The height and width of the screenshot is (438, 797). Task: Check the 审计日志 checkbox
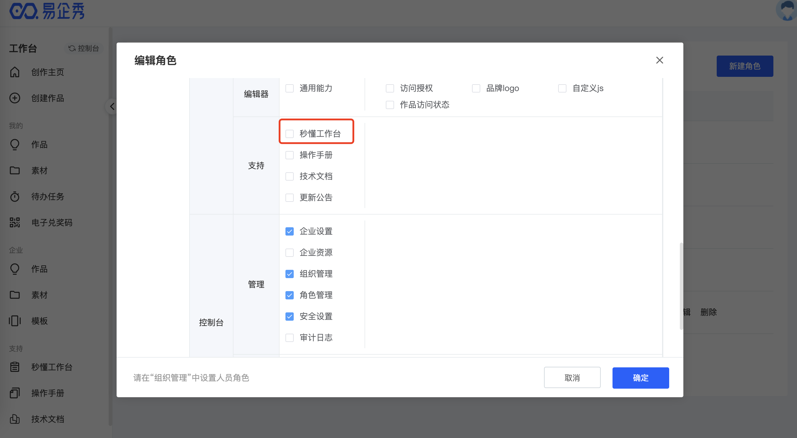(289, 338)
